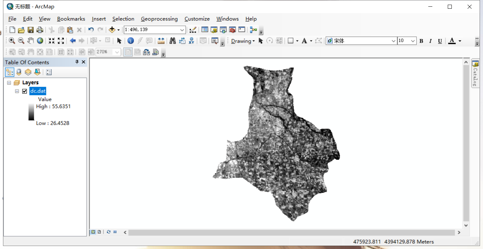
Task: Refresh the map view
Action: click(109, 232)
